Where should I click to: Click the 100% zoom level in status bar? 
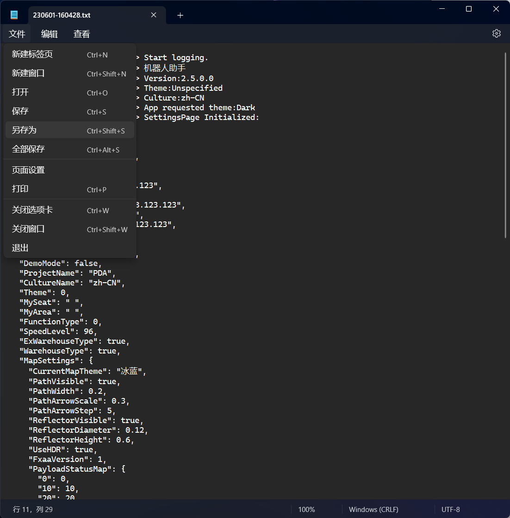[306, 509]
